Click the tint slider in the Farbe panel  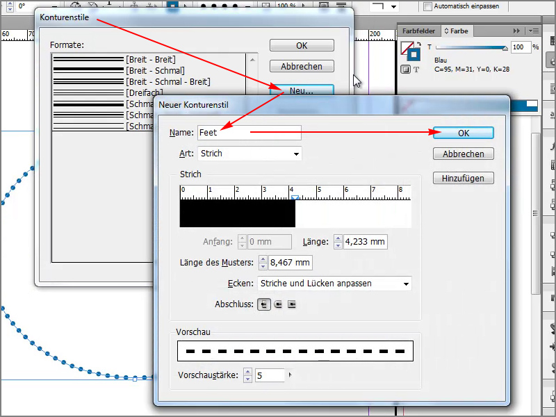pyautogui.click(x=470, y=47)
